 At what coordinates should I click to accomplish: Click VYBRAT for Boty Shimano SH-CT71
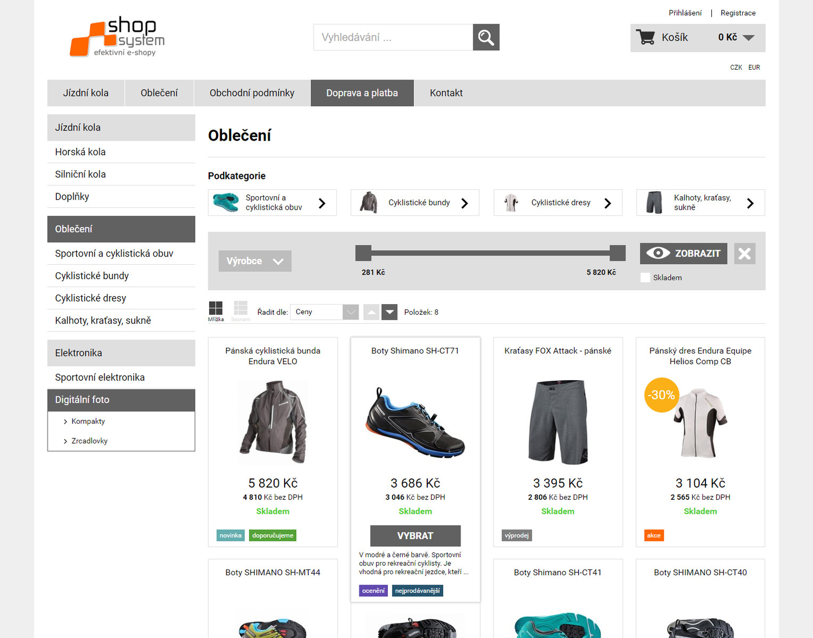pyautogui.click(x=415, y=536)
